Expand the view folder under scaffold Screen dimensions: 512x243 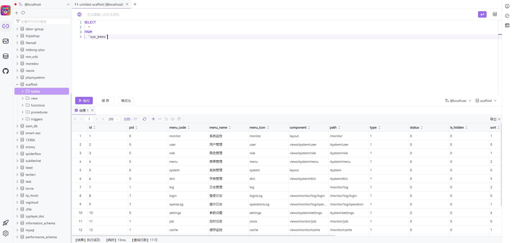point(23,98)
